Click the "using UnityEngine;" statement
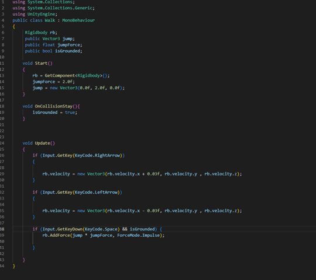This screenshot has height=280, width=316. (35, 14)
